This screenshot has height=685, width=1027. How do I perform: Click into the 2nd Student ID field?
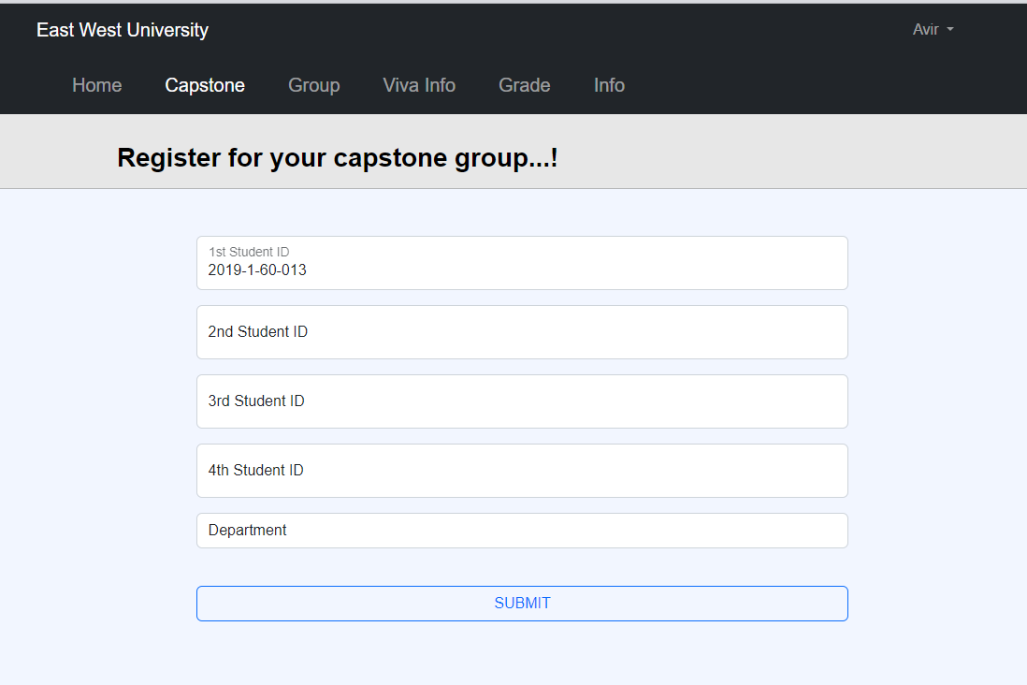pos(522,332)
